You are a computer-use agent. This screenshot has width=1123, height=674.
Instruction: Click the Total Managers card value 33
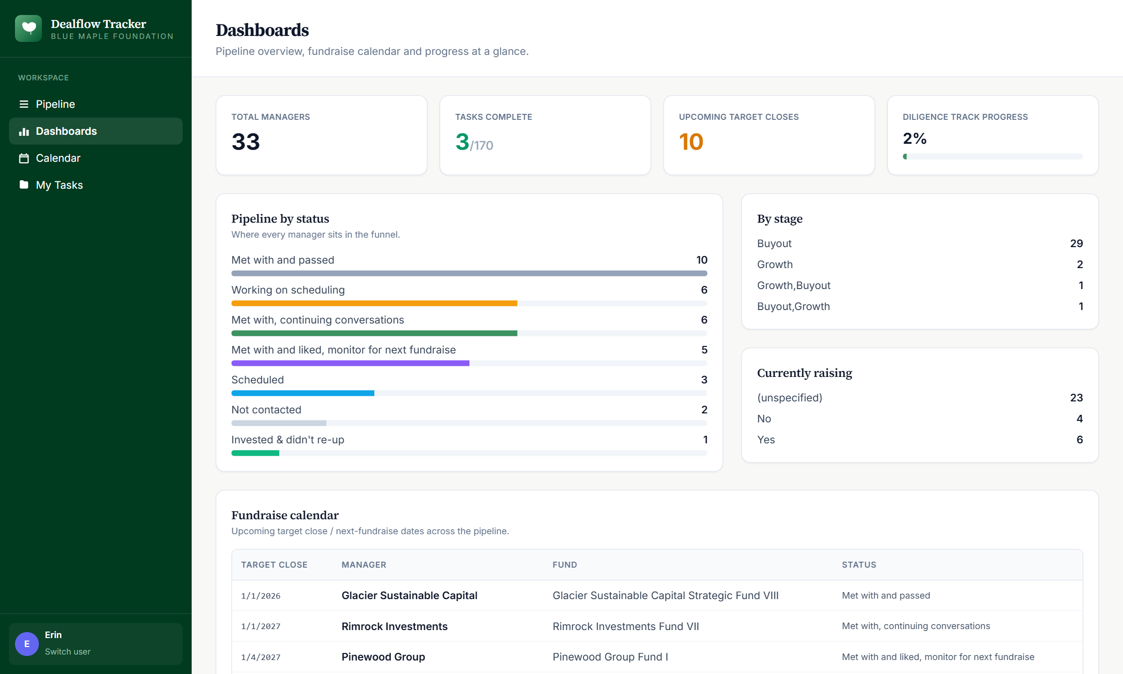click(x=246, y=142)
